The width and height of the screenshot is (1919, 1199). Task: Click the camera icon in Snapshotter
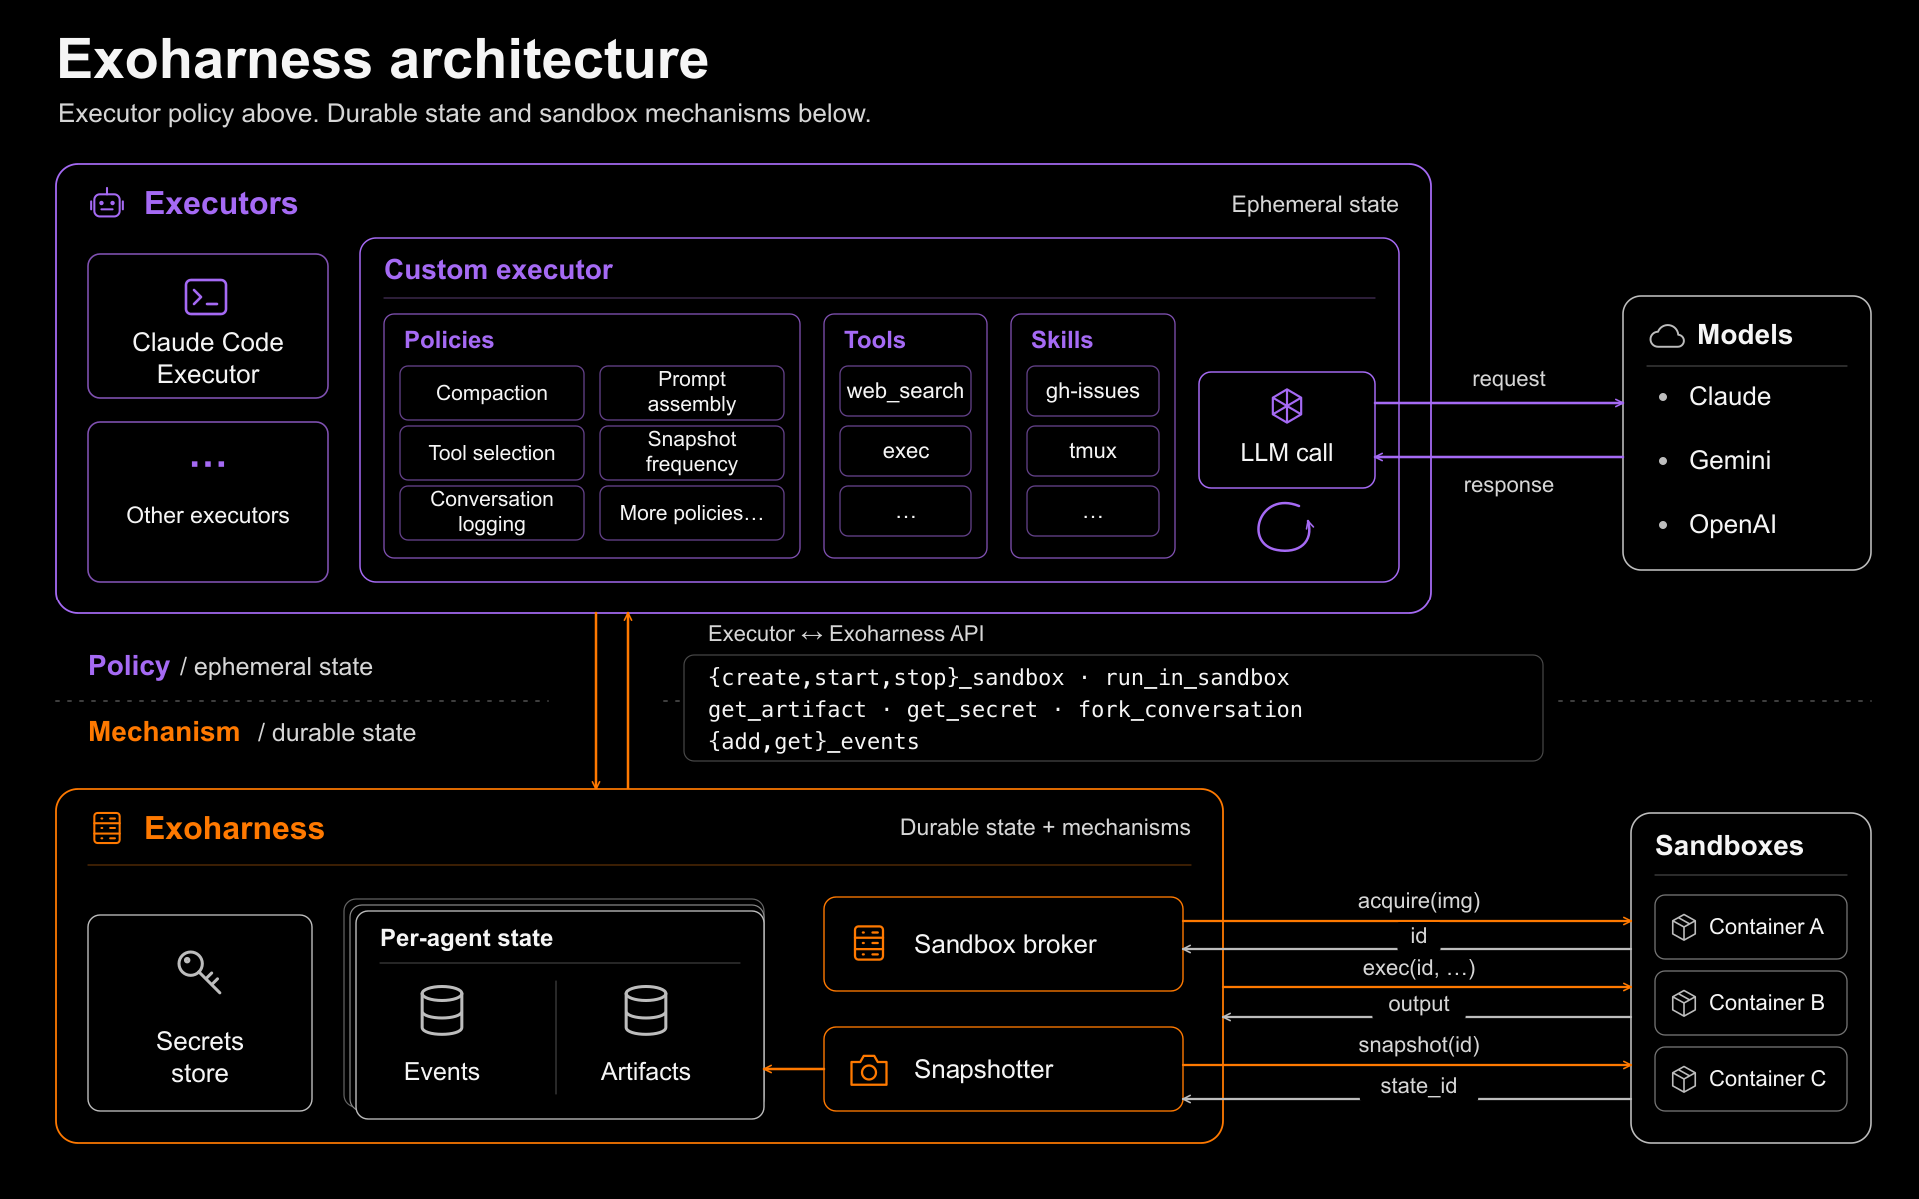coord(868,1070)
